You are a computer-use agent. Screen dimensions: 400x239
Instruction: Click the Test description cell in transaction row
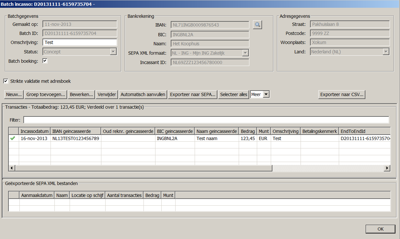[x=286, y=138]
